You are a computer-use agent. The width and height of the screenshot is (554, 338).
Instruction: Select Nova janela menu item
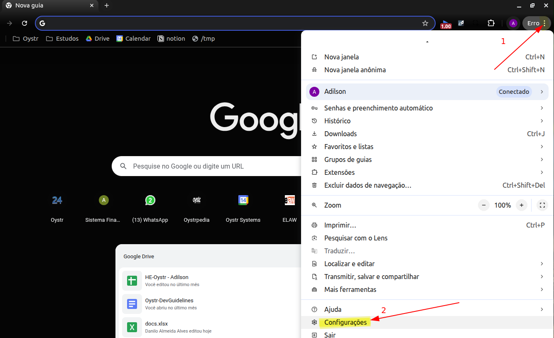pos(427,57)
